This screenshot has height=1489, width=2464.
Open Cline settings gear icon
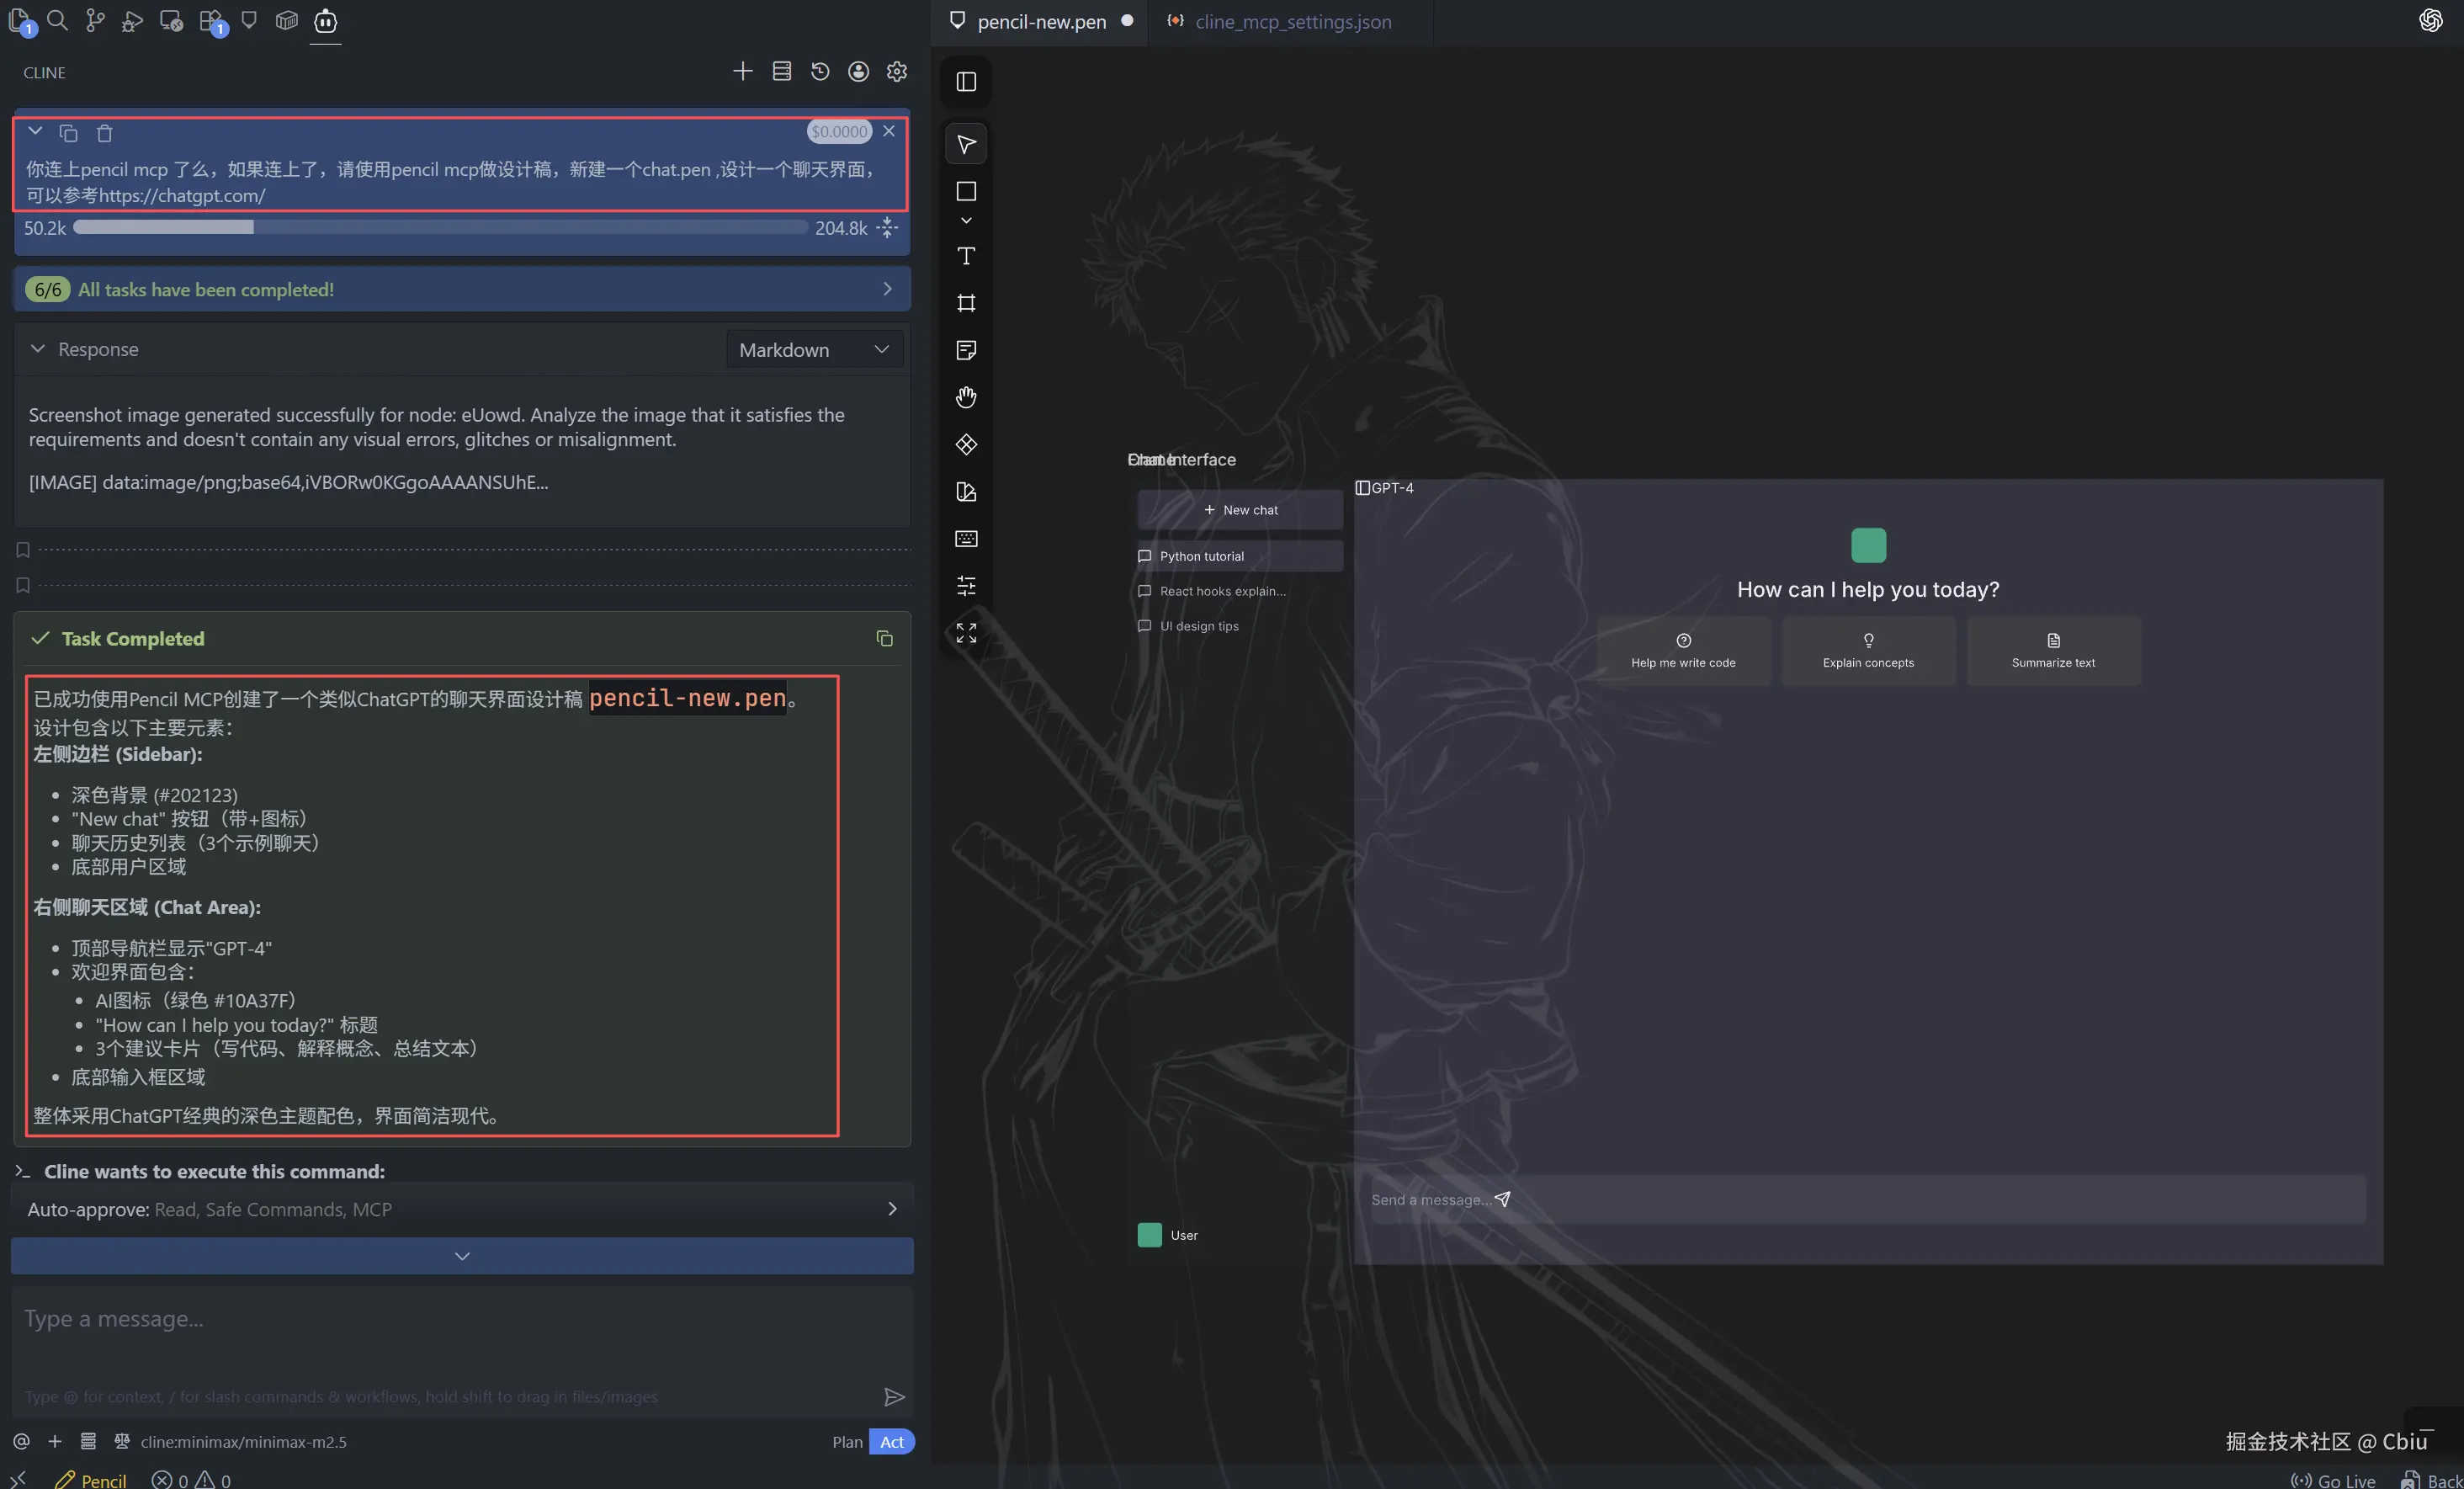[x=897, y=72]
